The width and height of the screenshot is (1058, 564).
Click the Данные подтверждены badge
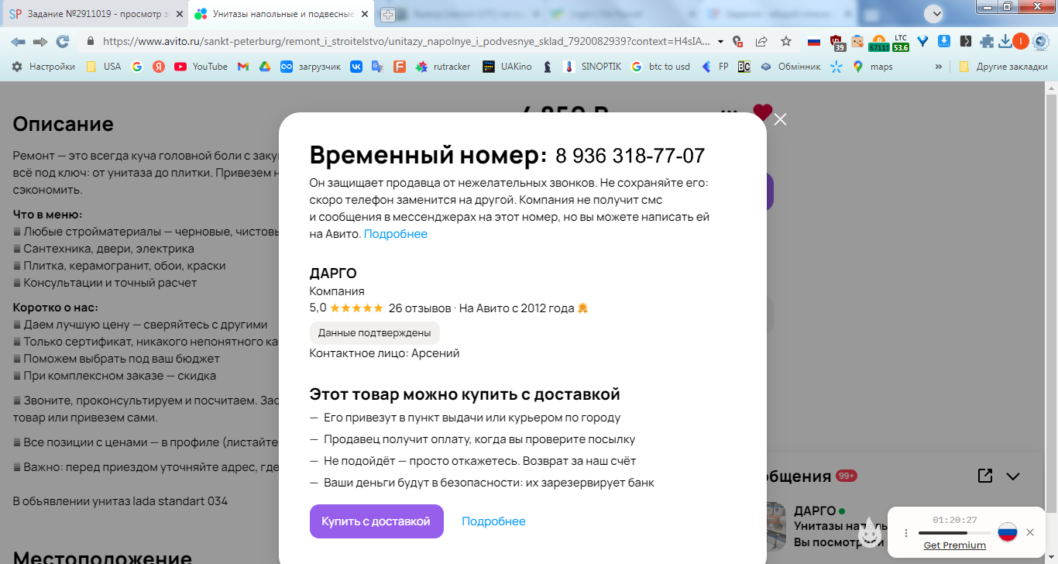tap(375, 333)
